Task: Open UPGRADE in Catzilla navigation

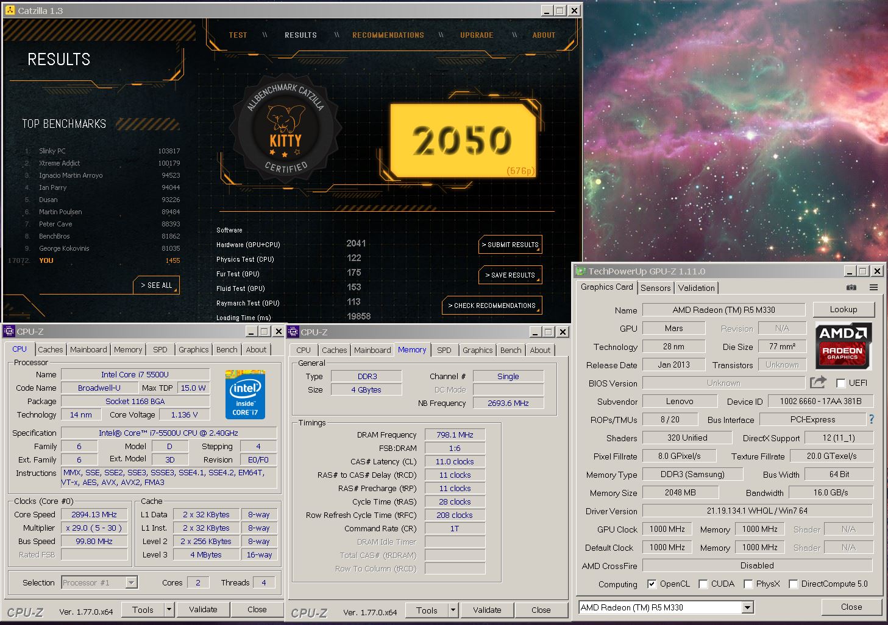Action: point(477,35)
